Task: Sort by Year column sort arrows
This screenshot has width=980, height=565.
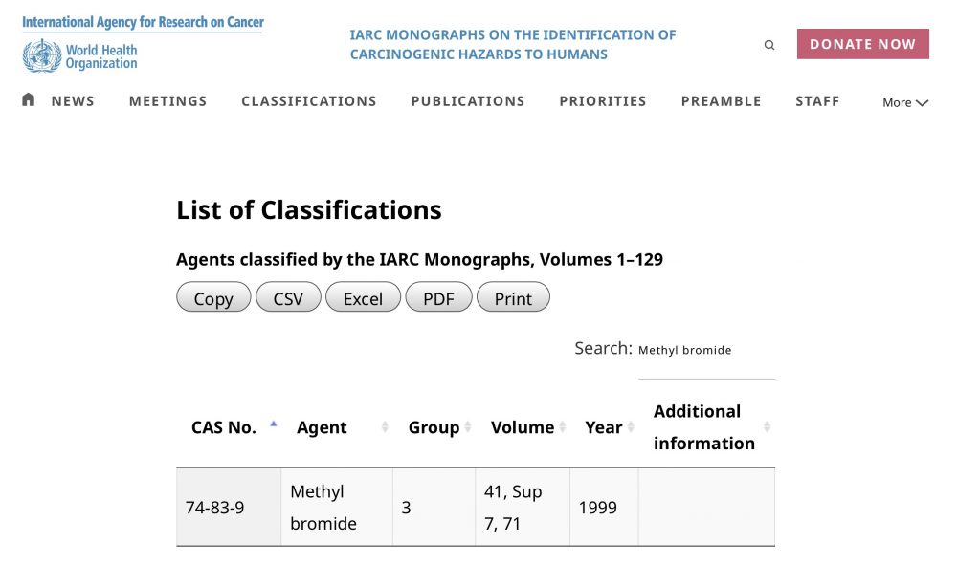Action: tap(631, 427)
